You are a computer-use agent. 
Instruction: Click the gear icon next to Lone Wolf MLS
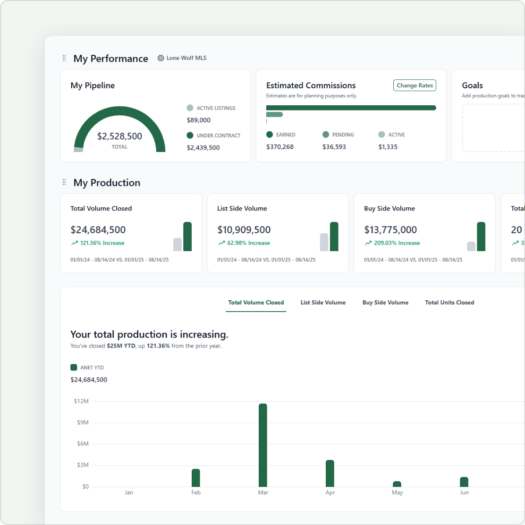click(161, 58)
